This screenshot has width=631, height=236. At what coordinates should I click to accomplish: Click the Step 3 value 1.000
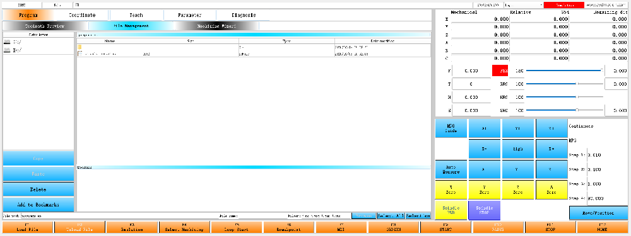click(595, 184)
